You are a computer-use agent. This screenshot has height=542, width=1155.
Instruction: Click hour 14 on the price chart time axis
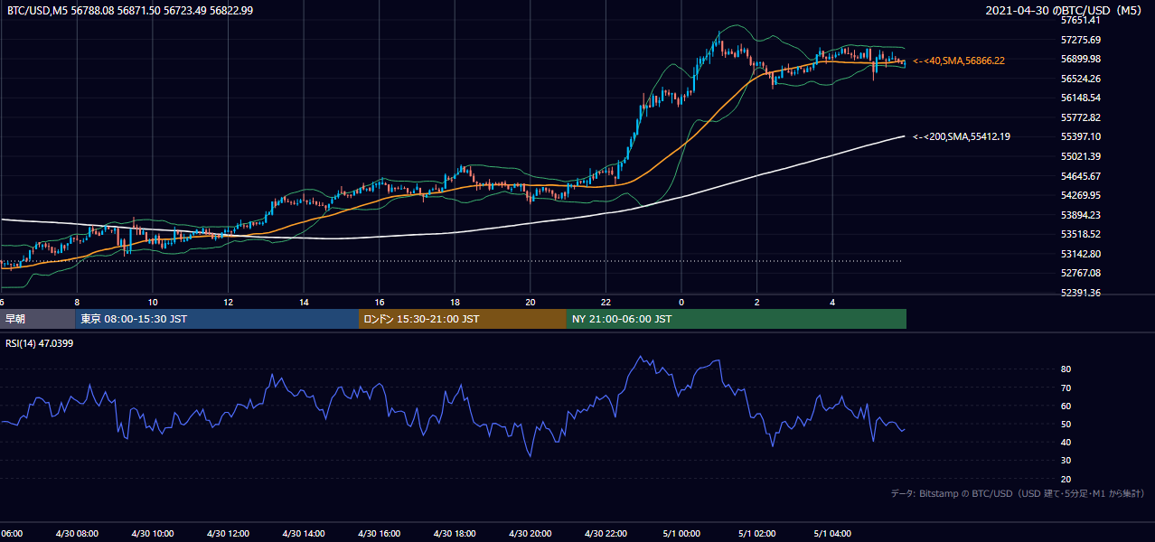coord(304,302)
